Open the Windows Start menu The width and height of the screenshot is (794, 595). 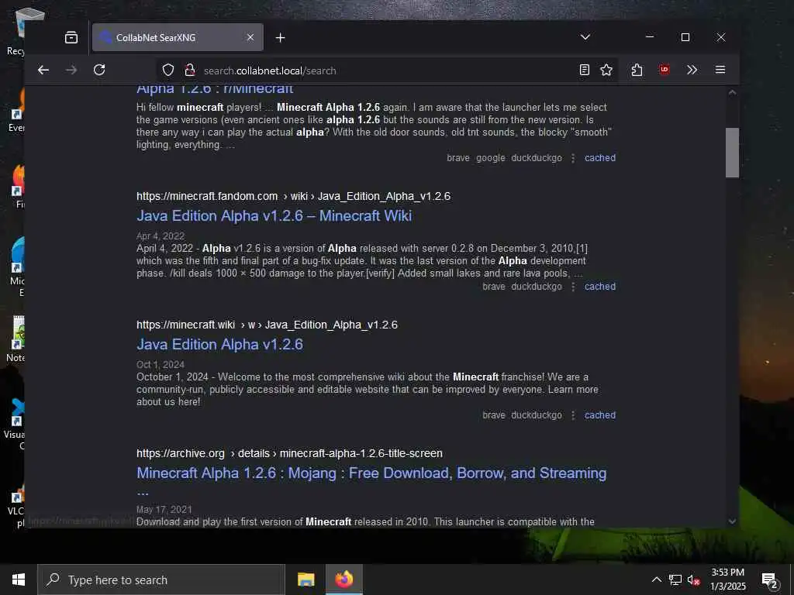pyautogui.click(x=19, y=580)
